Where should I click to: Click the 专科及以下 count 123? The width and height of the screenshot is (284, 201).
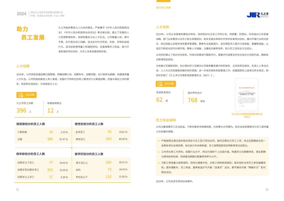pos(109,177)
